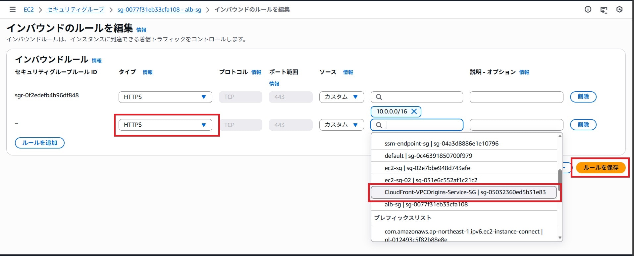Click disabled TCP protocol field in first rule
The width and height of the screenshot is (634, 256).
coord(240,97)
